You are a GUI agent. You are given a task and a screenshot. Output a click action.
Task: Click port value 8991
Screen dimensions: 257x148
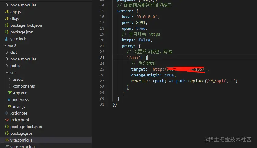pyautogui.click(x=141, y=23)
